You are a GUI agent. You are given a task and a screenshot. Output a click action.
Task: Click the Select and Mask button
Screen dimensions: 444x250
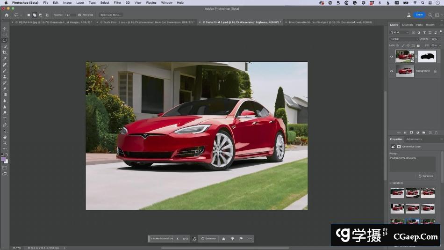pos(111,15)
